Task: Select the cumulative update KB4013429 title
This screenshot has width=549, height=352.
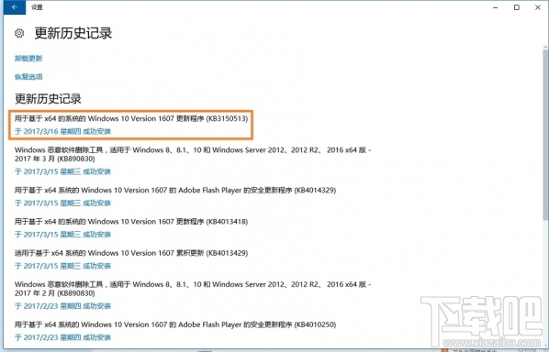Action: (131, 253)
